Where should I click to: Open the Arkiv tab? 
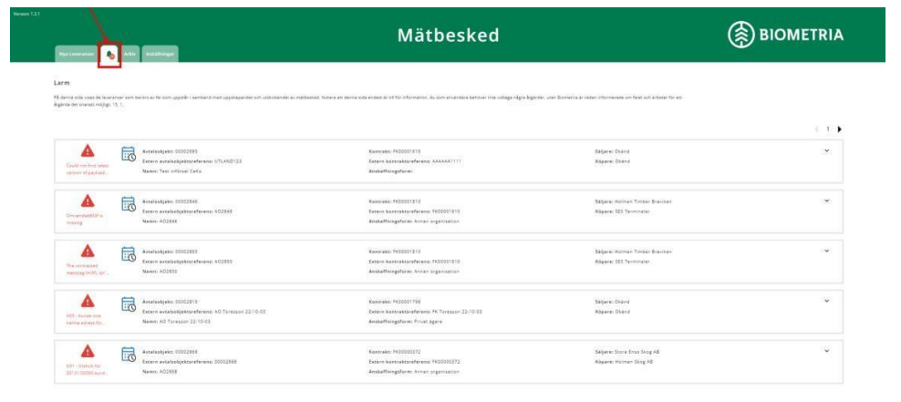(x=130, y=56)
